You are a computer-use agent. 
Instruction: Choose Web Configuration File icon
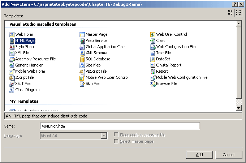click(x=153, y=47)
